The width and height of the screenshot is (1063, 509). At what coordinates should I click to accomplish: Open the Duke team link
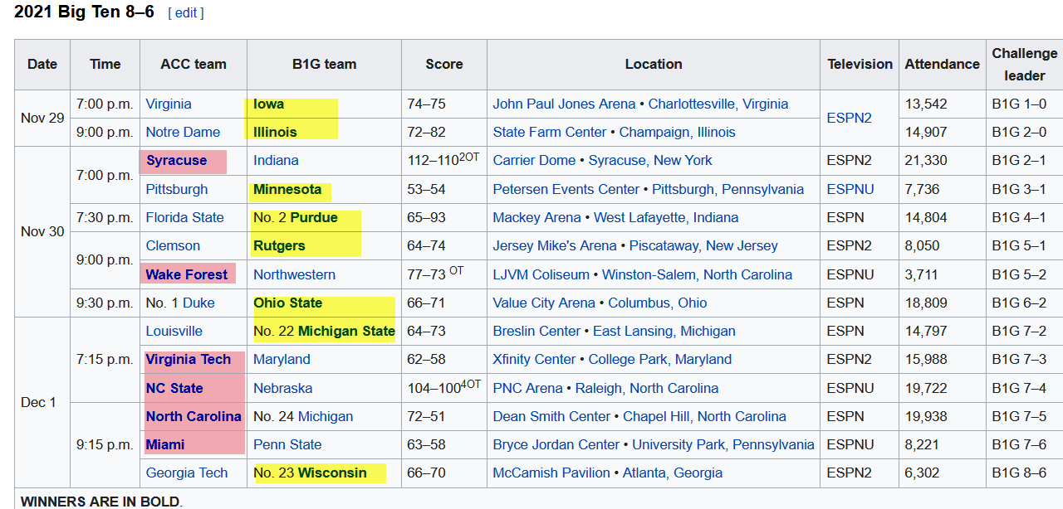coord(198,303)
